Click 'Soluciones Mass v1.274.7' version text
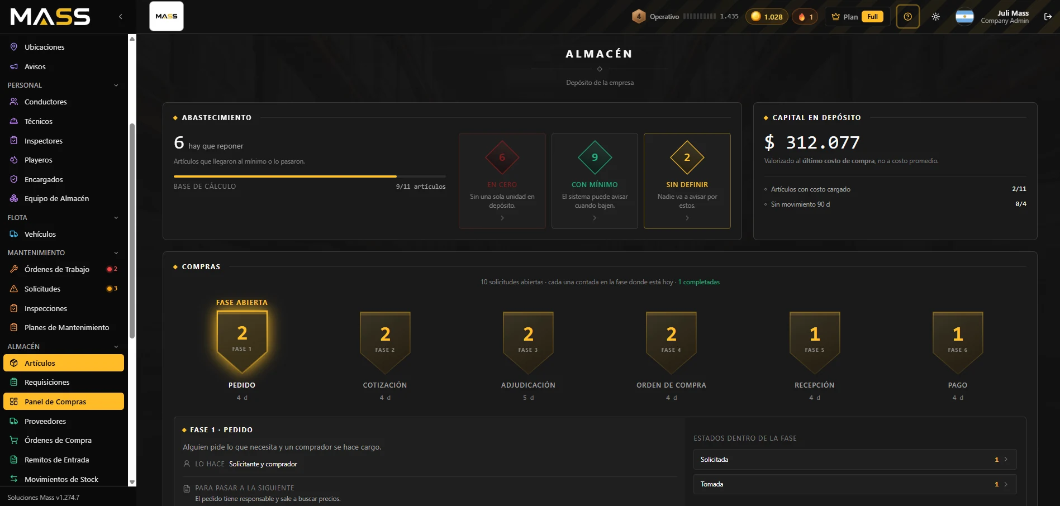The height and width of the screenshot is (506, 1060). pos(44,498)
